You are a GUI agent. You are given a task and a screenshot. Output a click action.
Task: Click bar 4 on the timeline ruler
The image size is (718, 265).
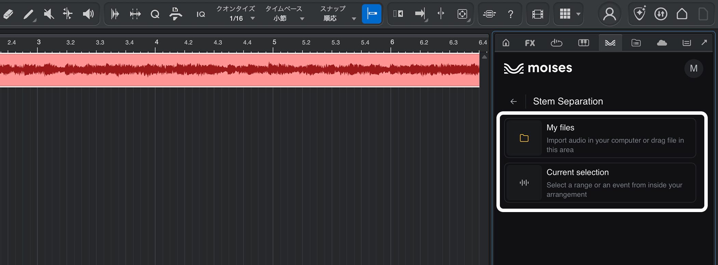(x=156, y=42)
